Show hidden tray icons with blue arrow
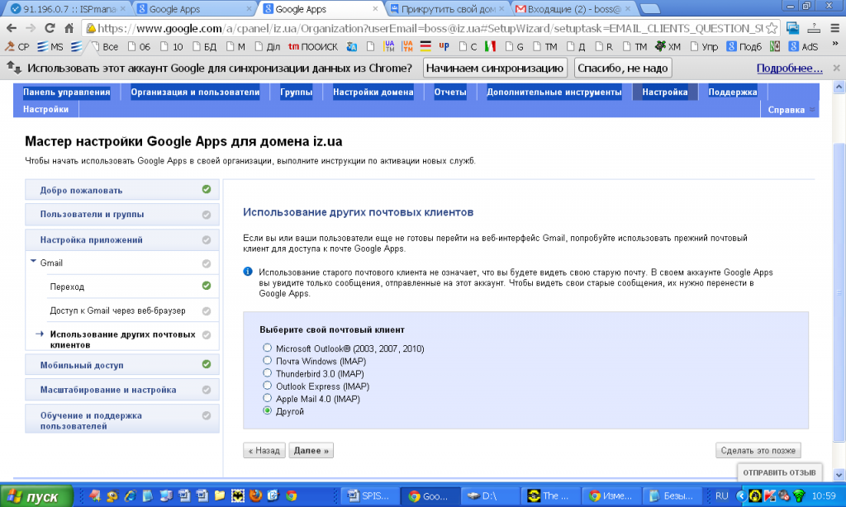Viewport: 846px width, 507px height. (x=741, y=495)
